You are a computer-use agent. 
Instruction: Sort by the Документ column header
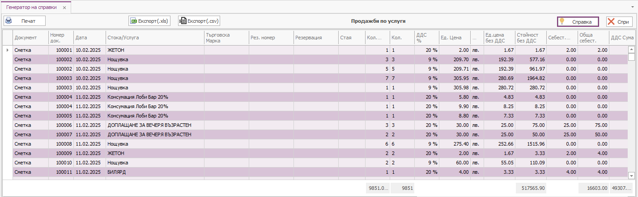[30, 38]
